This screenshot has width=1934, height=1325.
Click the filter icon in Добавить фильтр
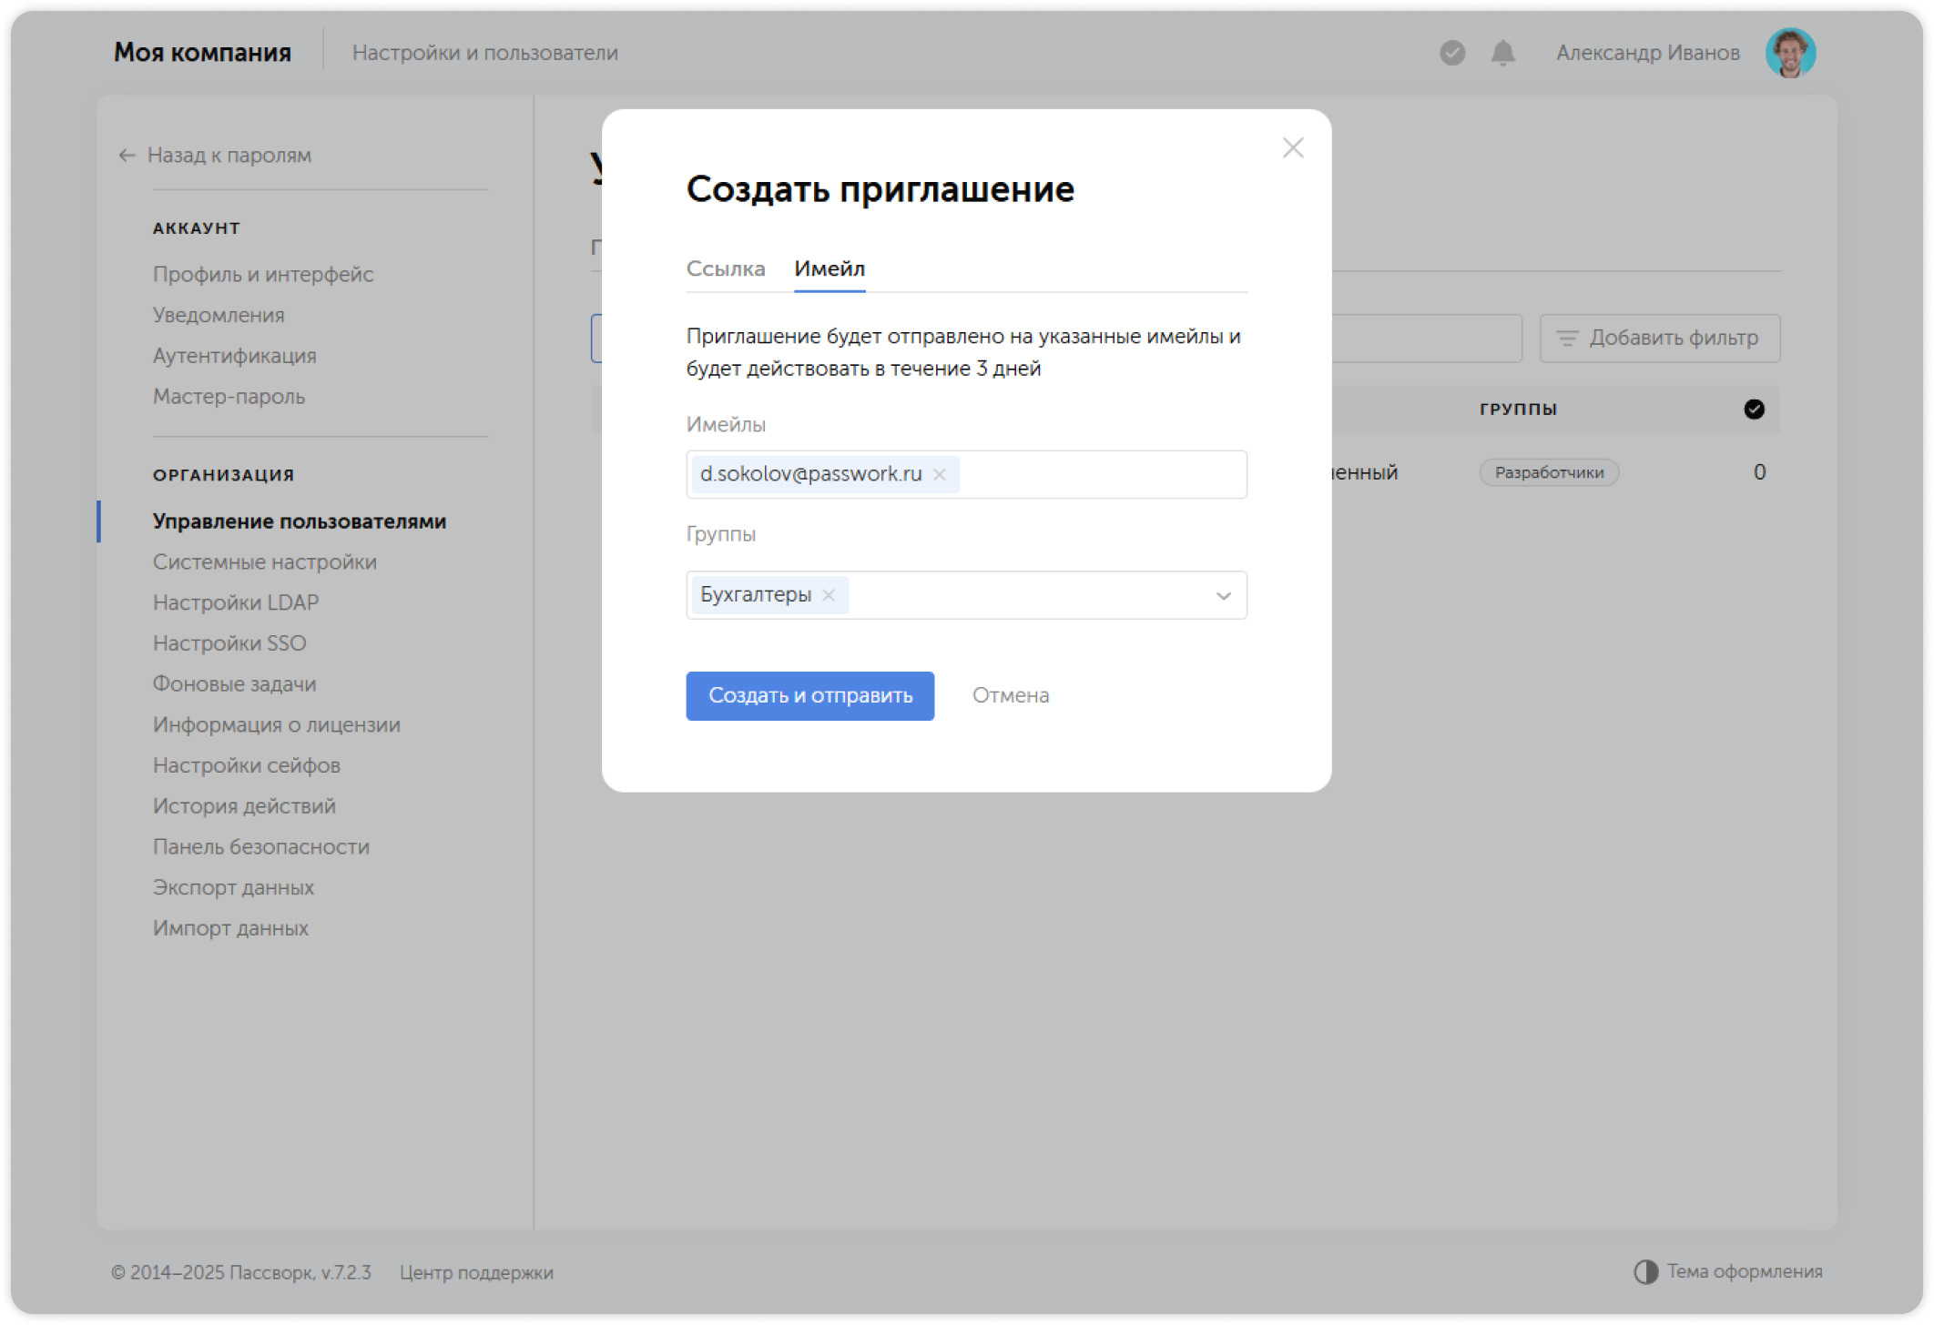1566,338
